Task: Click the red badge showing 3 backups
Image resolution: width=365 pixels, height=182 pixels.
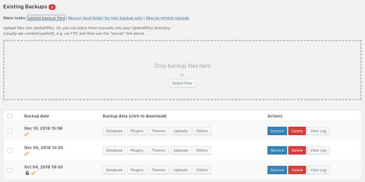Action: (x=52, y=7)
